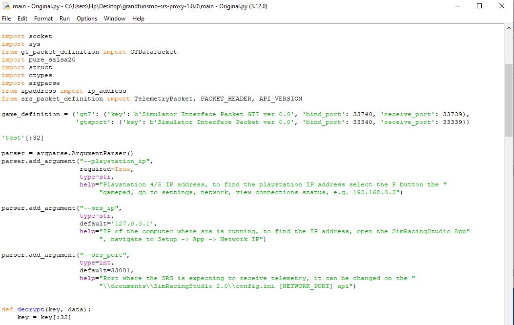Close the IDLE editor window
Image resolution: width=514 pixels, height=325 pixels.
[501, 6]
